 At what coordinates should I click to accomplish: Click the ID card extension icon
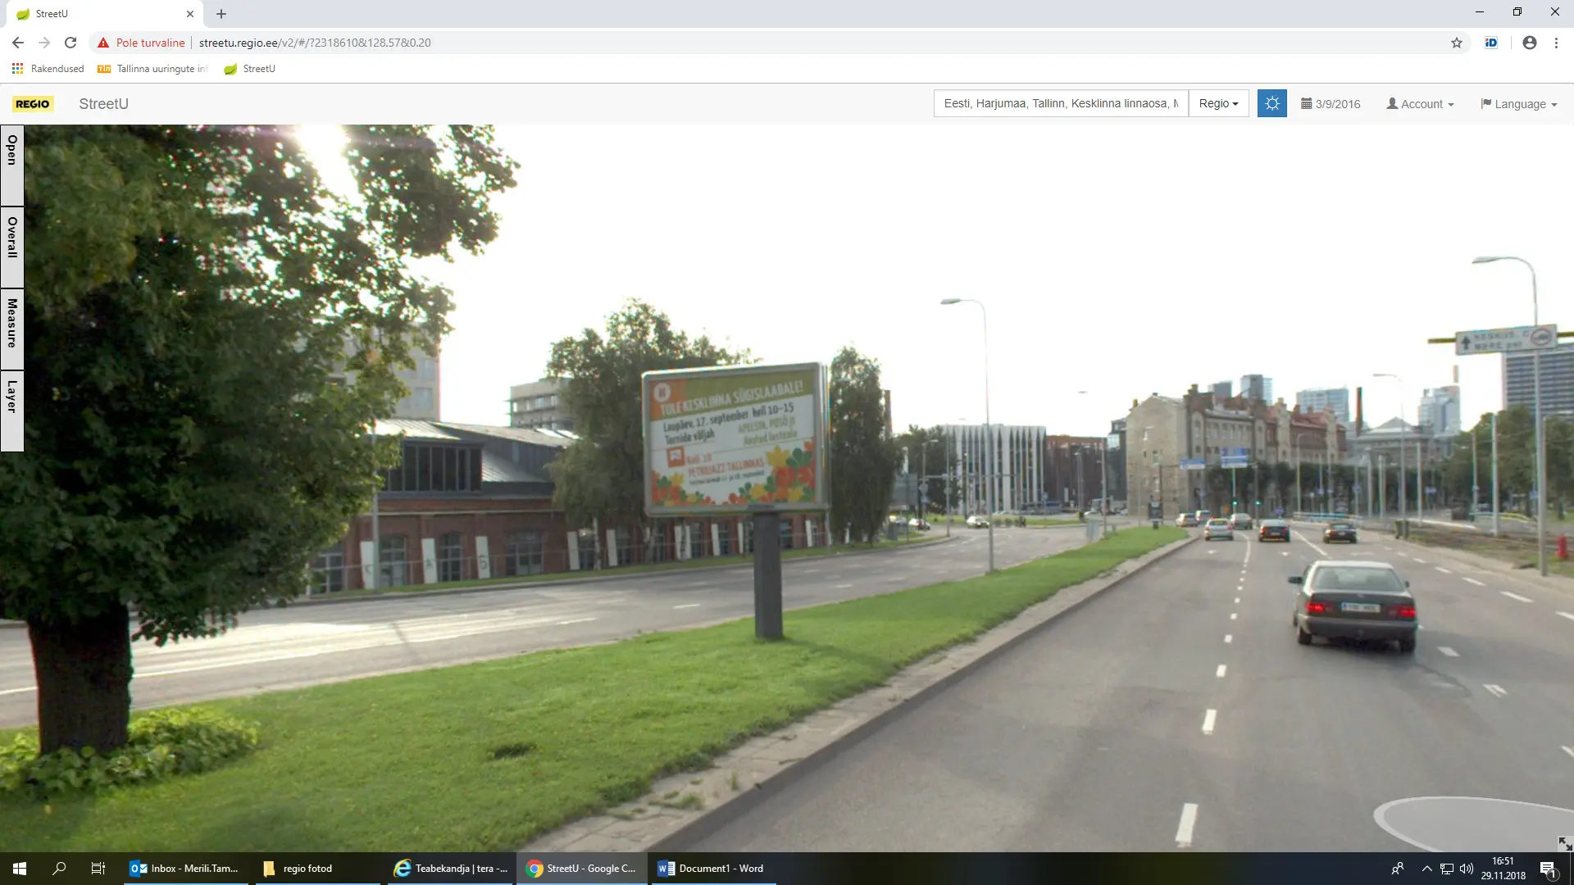(1491, 43)
